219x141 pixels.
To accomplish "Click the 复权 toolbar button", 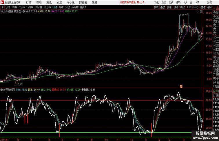I will coord(156,7).
